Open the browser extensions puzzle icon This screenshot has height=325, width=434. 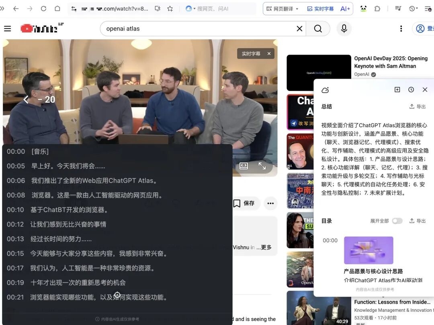pyautogui.click(x=377, y=8)
